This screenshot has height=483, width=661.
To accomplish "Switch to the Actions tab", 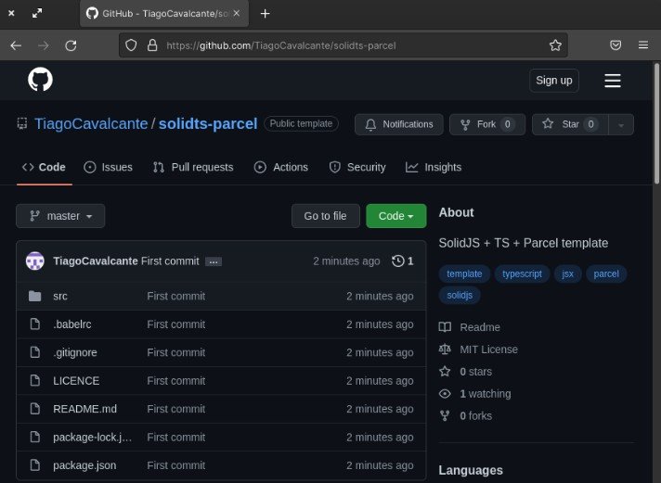I will pyautogui.click(x=281, y=167).
